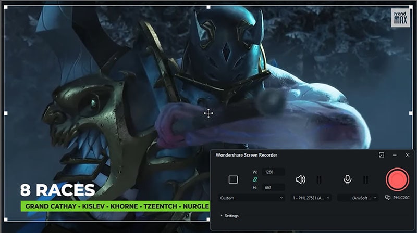Viewport: 417px width, 233px height.
Task: Click the right-middle selection resize handle
Action: click(411, 113)
